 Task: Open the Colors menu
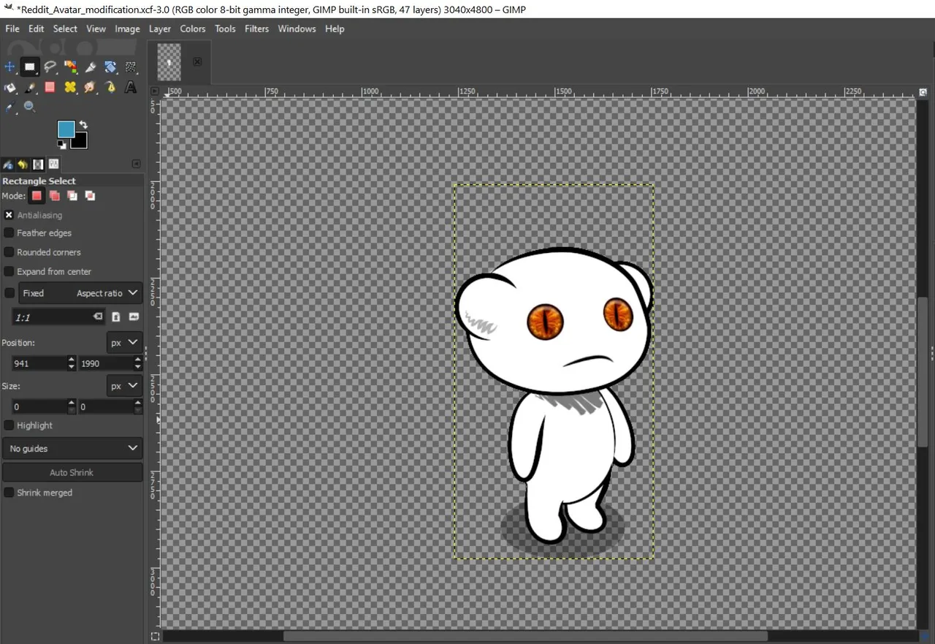click(193, 29)
